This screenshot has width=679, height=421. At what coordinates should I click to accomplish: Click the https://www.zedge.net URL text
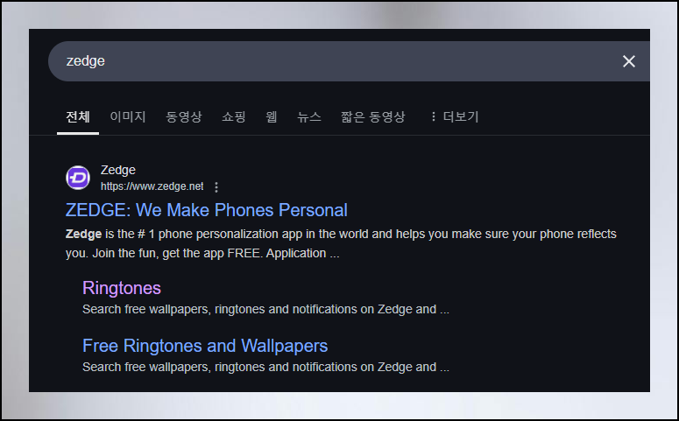152,186
